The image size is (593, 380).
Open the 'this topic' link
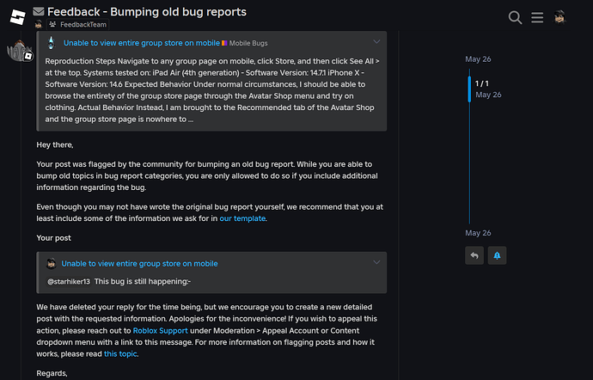pyautogui.click(x=120, y=354)
